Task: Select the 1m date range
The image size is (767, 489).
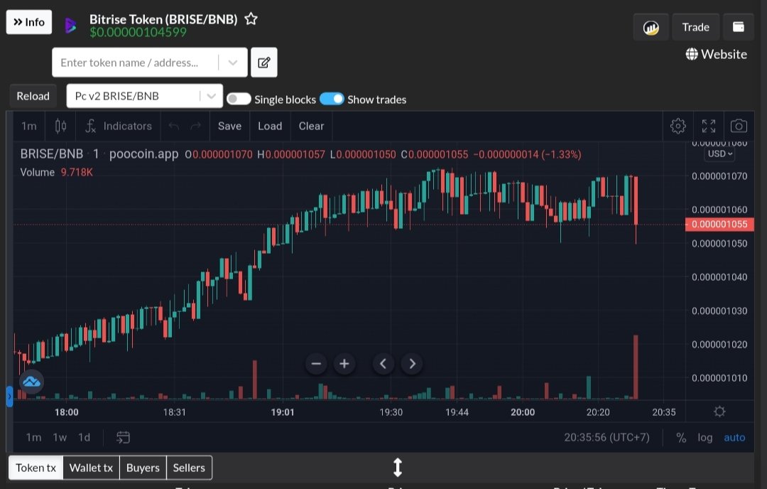Action: pos(34,438)
